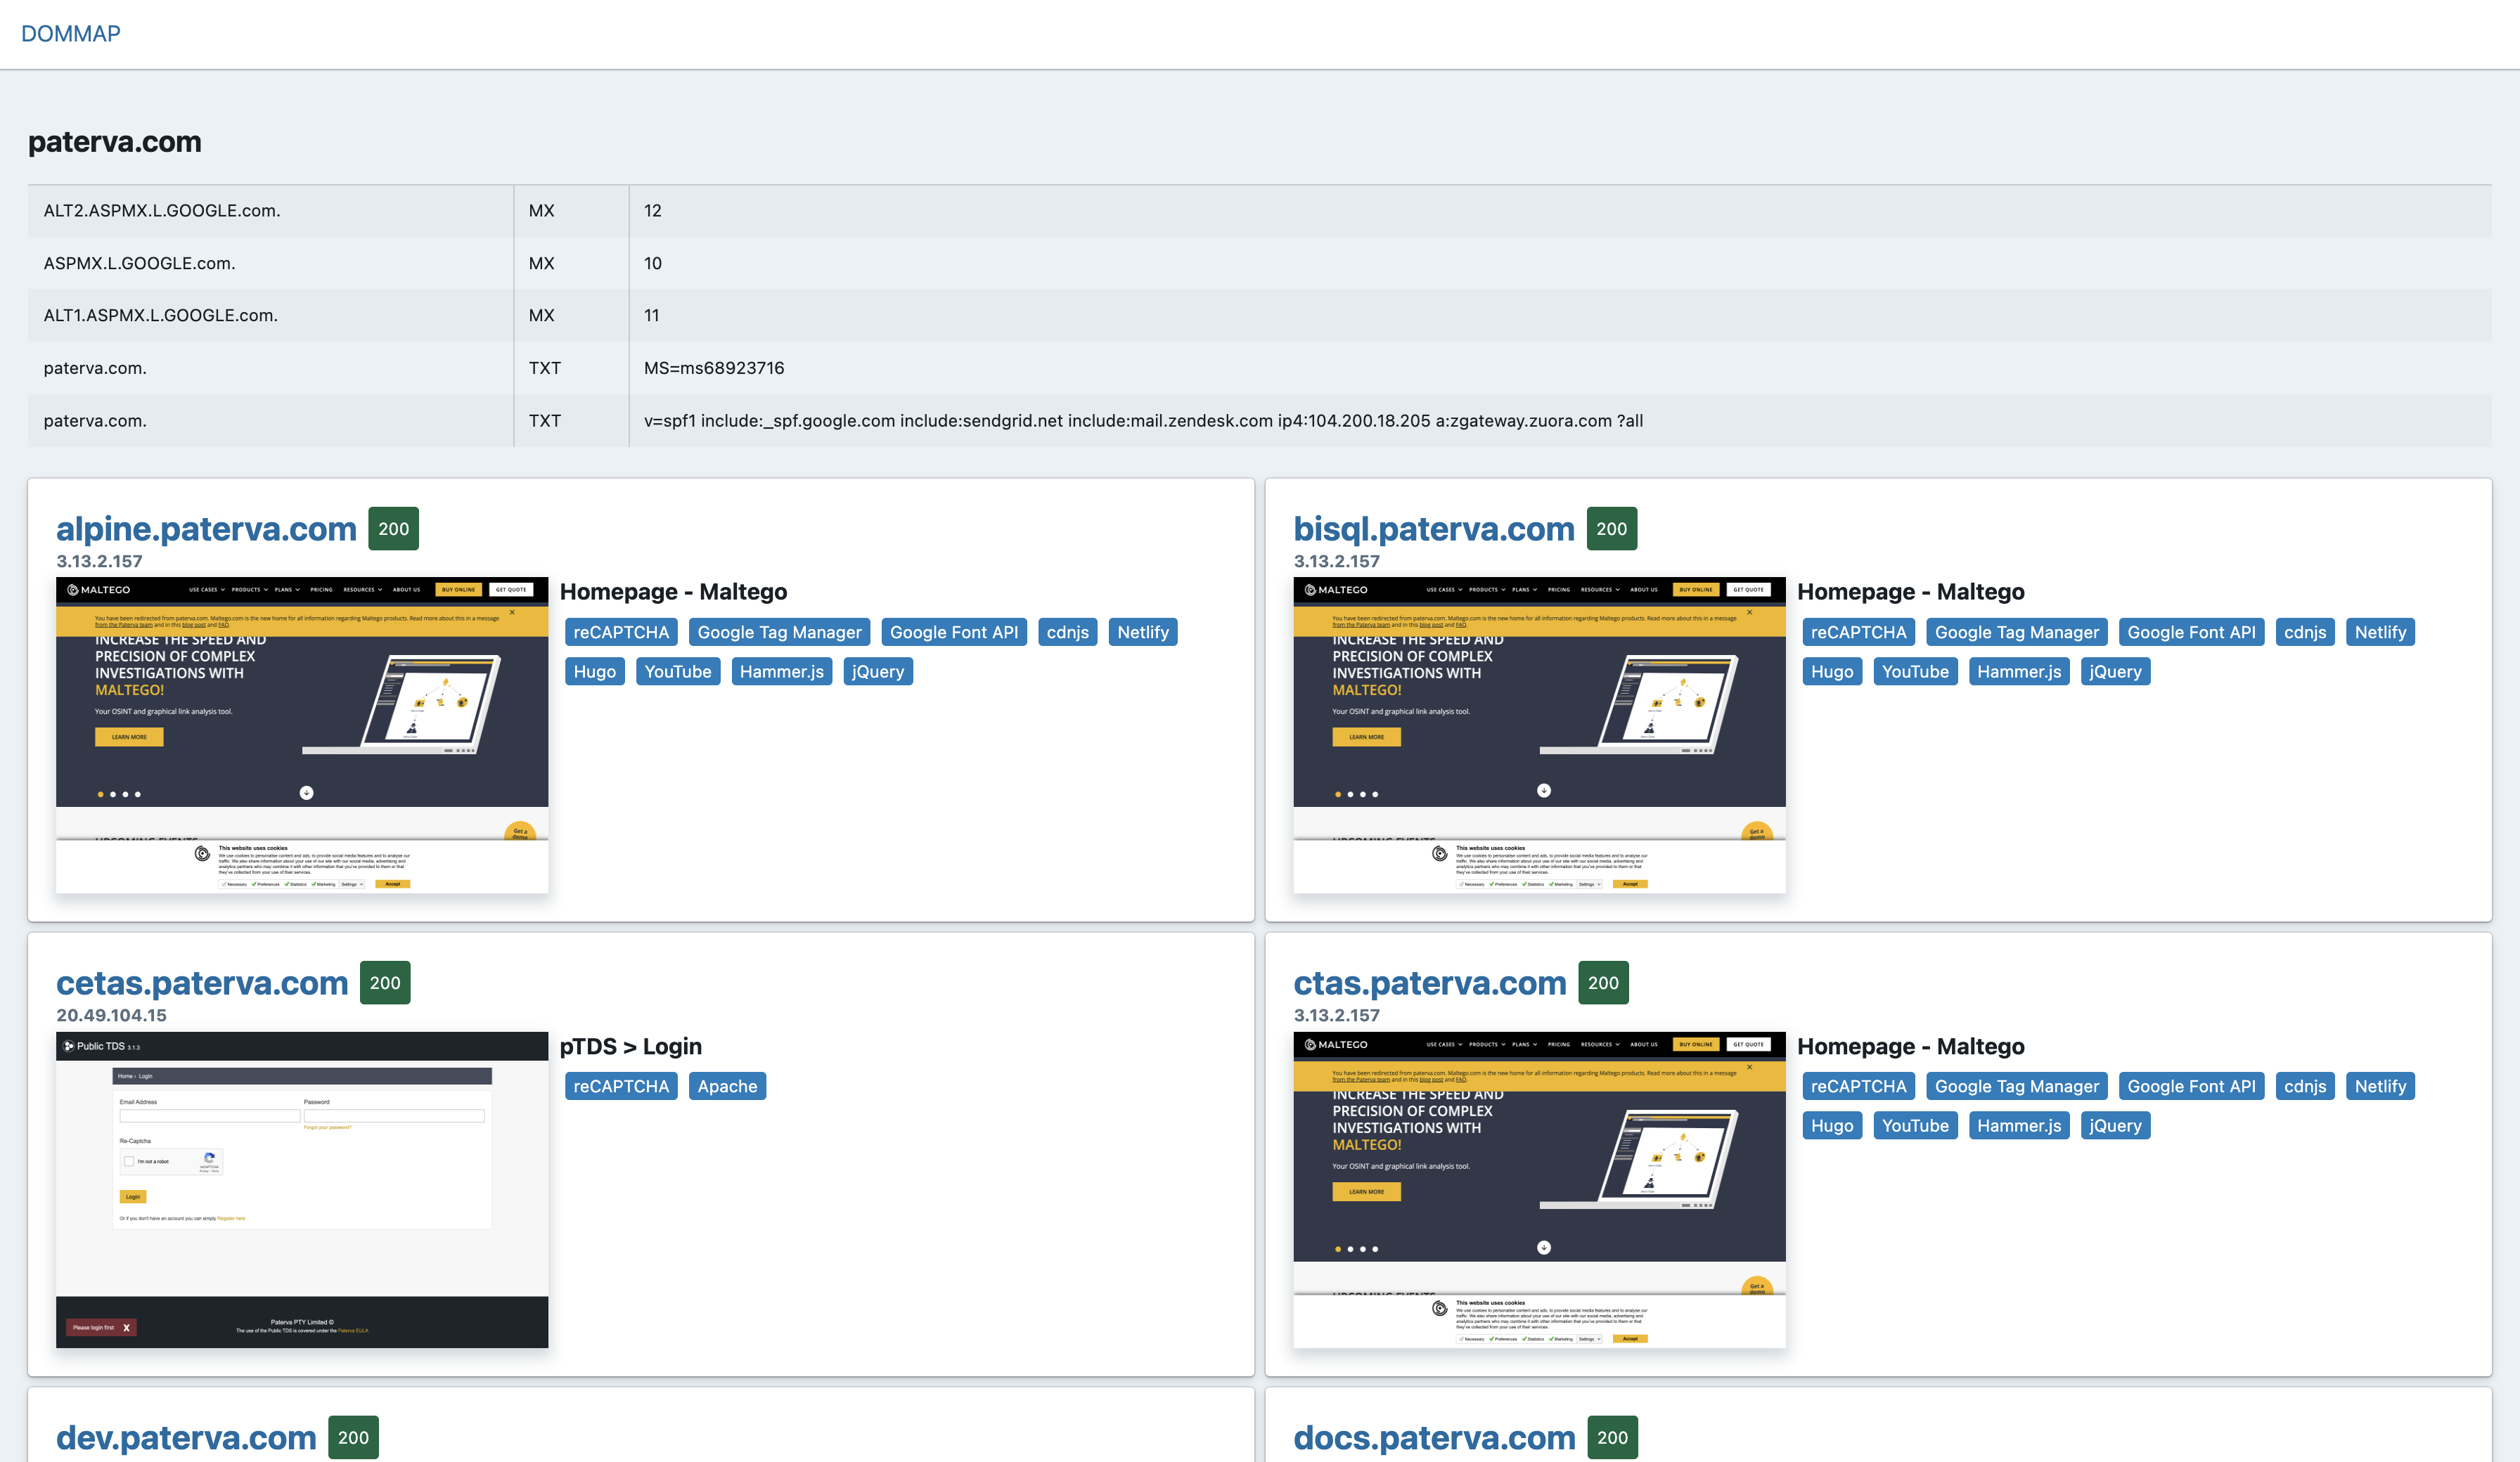Select MX priority value 10
2520x1462 pixels.
(x=653, y=263)
